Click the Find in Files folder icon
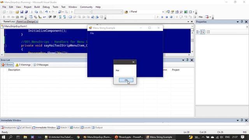 [126, 12]
